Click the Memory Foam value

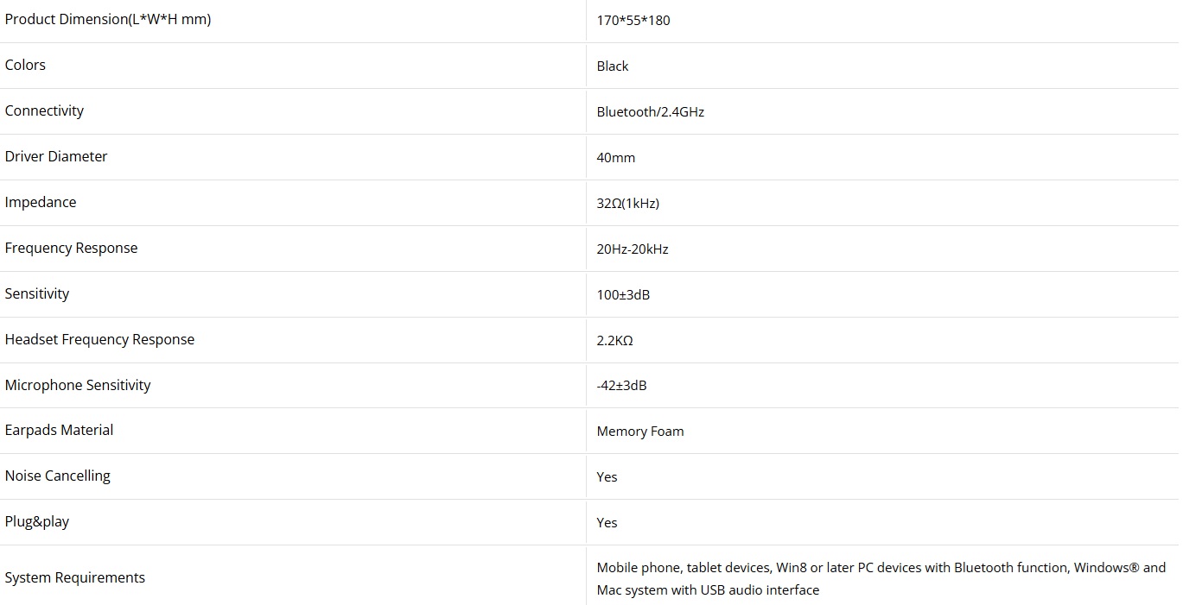[640, 431]
